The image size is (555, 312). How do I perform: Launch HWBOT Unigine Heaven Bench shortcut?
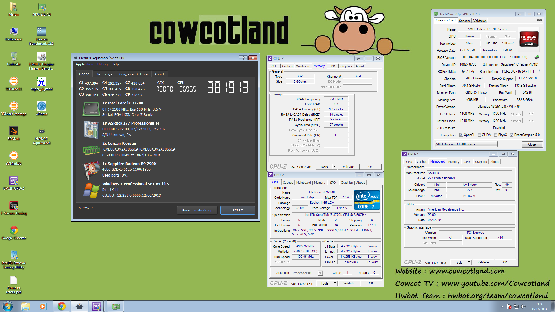(x=42, y=61)
